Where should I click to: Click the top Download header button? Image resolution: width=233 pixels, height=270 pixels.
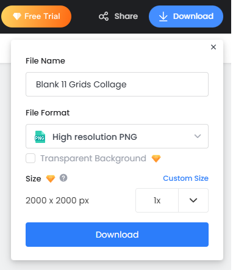186,16
